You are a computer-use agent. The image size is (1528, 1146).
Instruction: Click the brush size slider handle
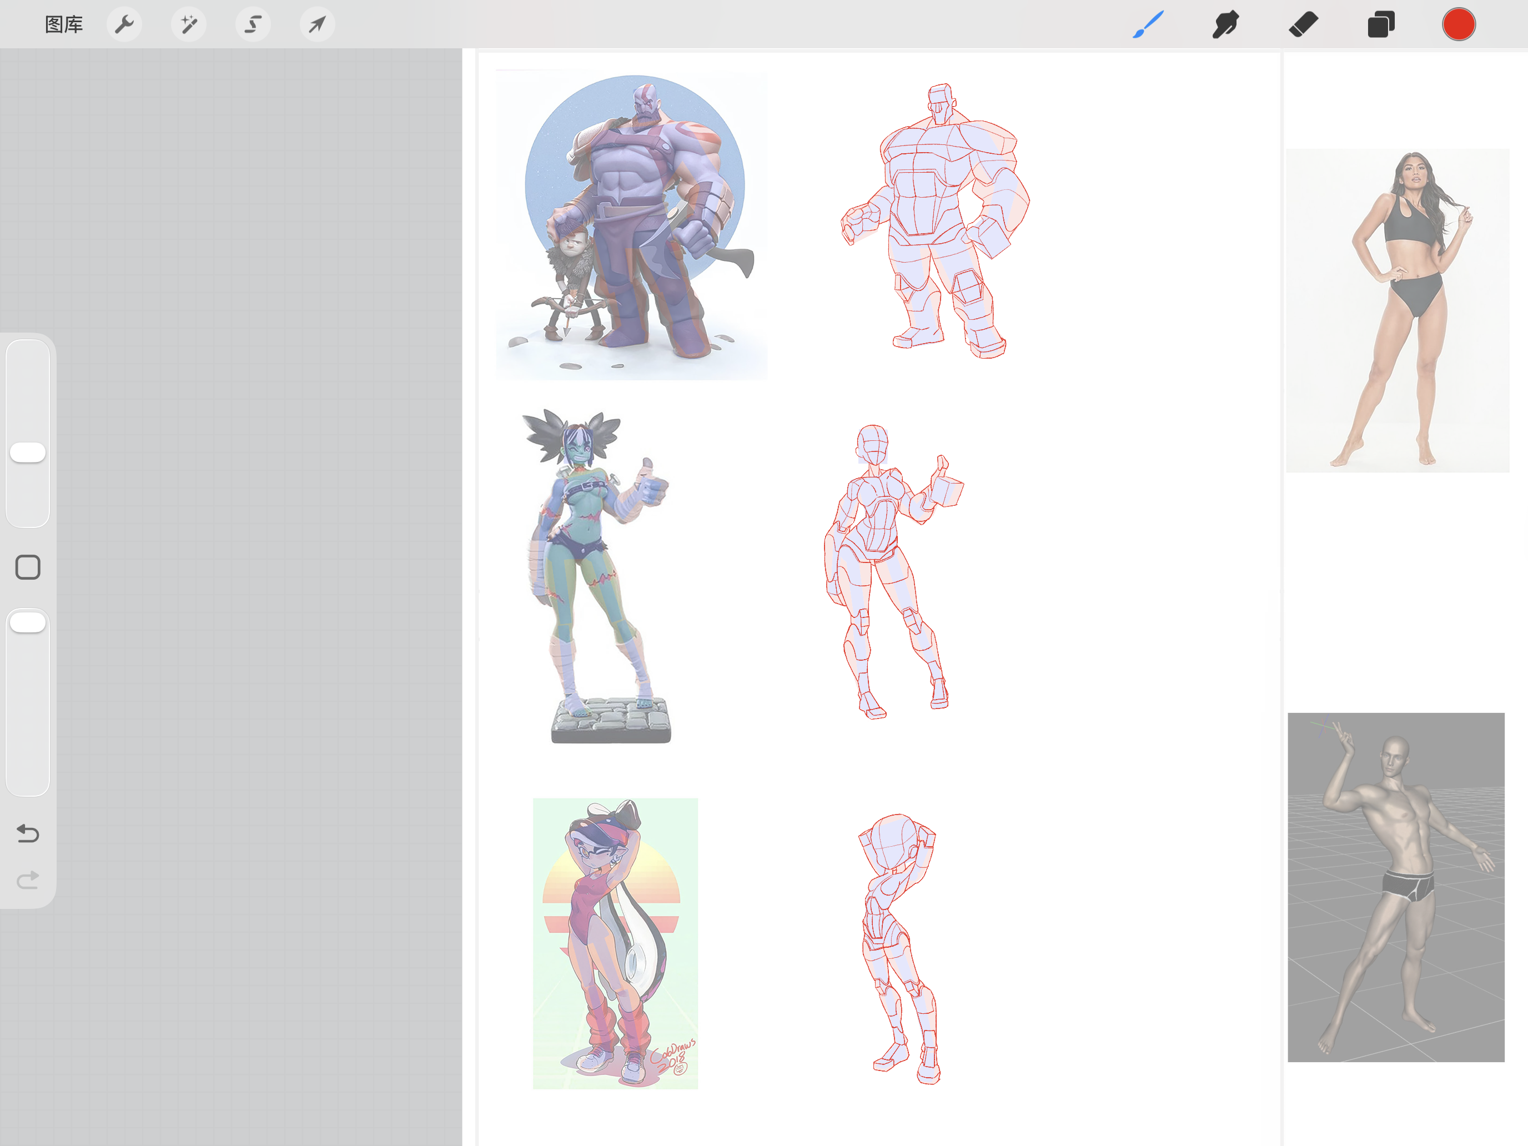coord(28,453)
